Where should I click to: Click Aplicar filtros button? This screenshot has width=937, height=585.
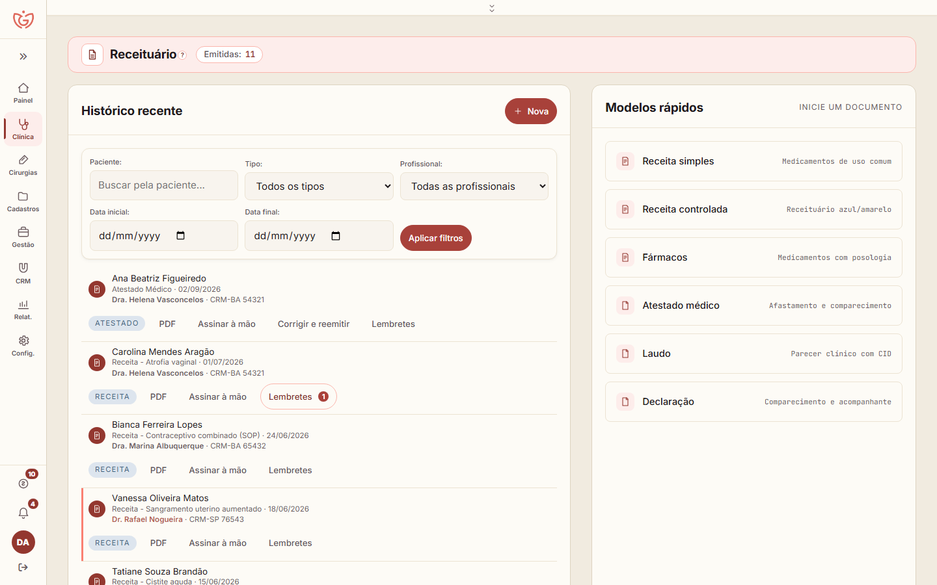pyautogui.click(x=436, y=238)
